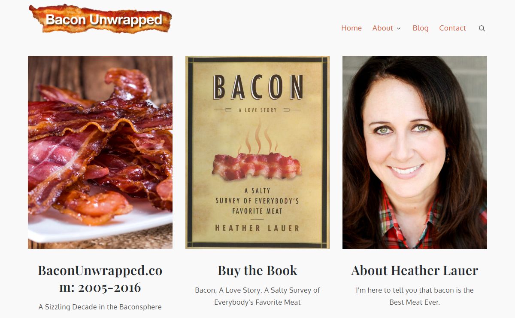Navigate to the Blog page
Image resolution: width=515 pixels, height=318 pixels.
pyautogui.click(x=421, y=28)
